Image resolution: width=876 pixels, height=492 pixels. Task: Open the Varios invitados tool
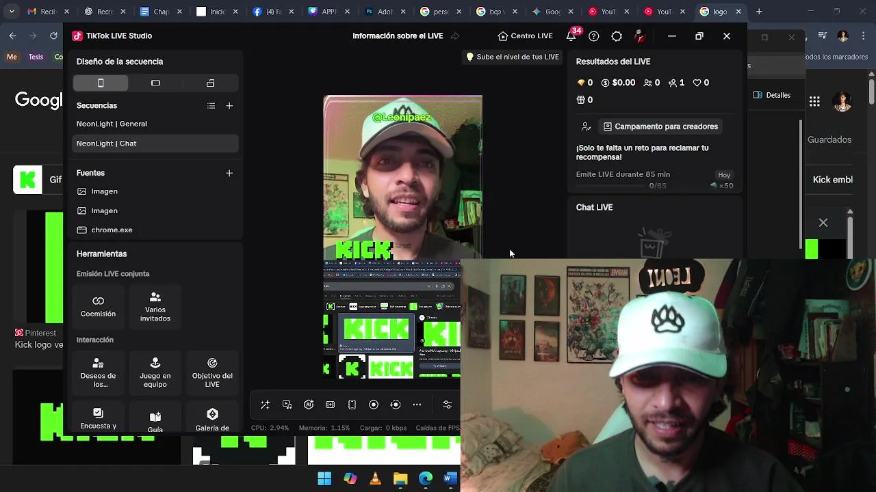click(155, 307)
